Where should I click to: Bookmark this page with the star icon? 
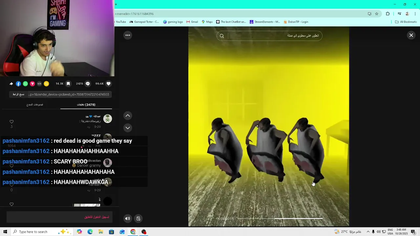pyautogui.click(x=377, y=14)
